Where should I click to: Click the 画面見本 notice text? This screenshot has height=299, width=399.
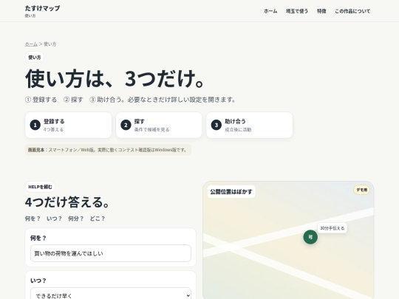point(108,150)
